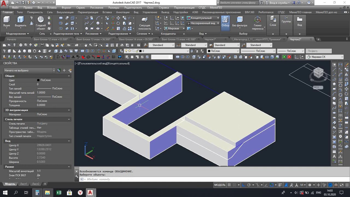The image size is (350, 197).
Task: Choose the Гизмо переноса move gizmo
Action: point(258,23)
